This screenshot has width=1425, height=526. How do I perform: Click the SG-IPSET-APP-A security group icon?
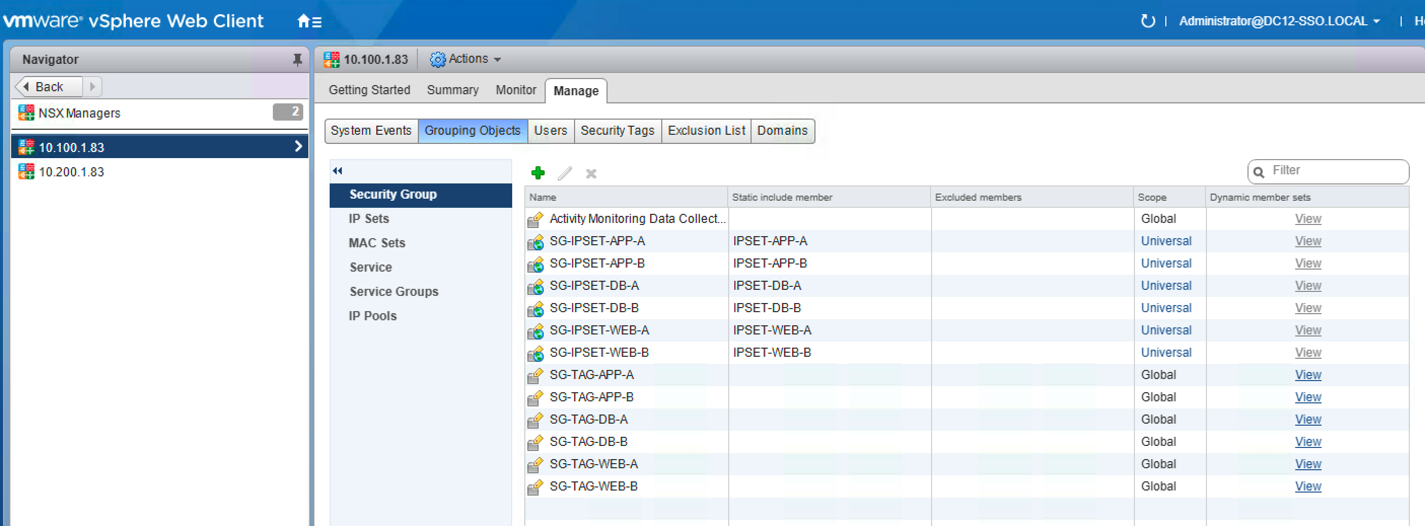535,242
